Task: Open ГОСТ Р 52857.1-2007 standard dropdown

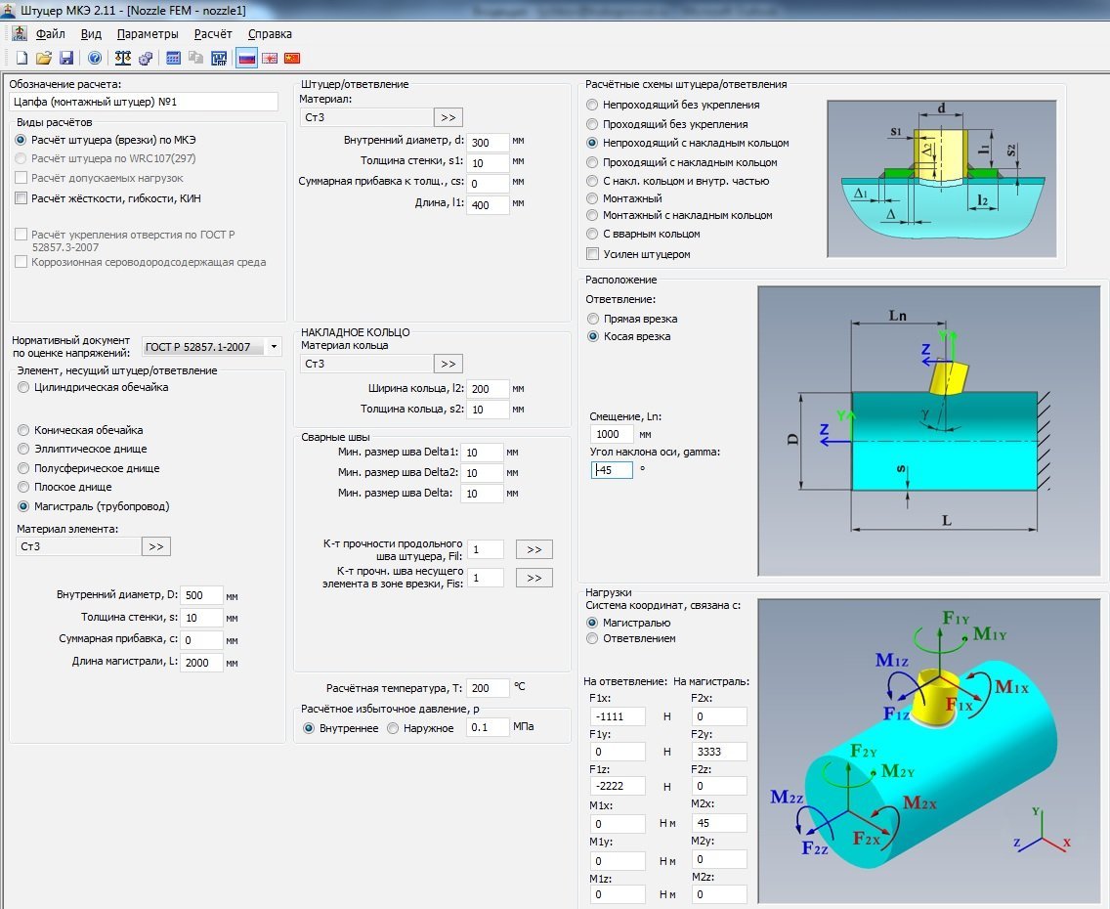Action: (212, 347)
